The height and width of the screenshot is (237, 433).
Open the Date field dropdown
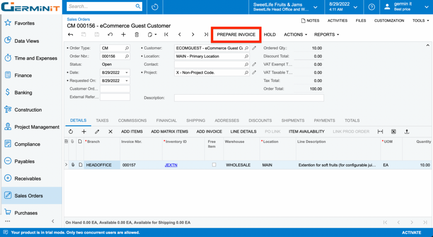[x=127, y=73]
